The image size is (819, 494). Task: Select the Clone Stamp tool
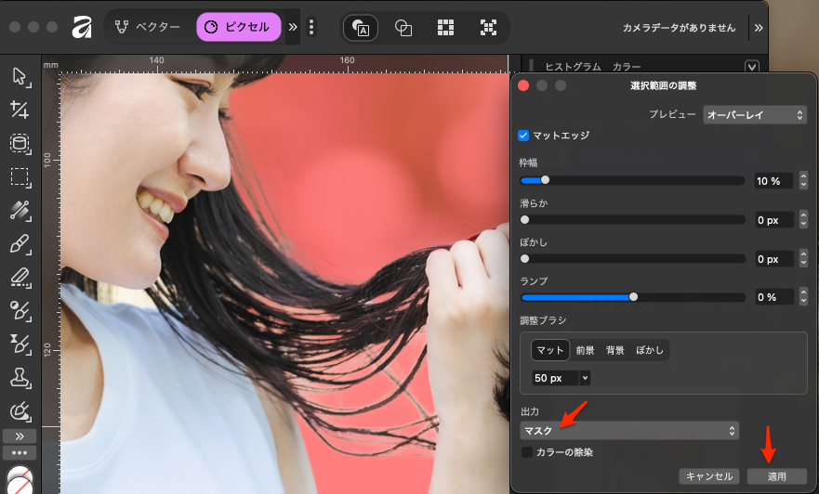coord(20,378)
